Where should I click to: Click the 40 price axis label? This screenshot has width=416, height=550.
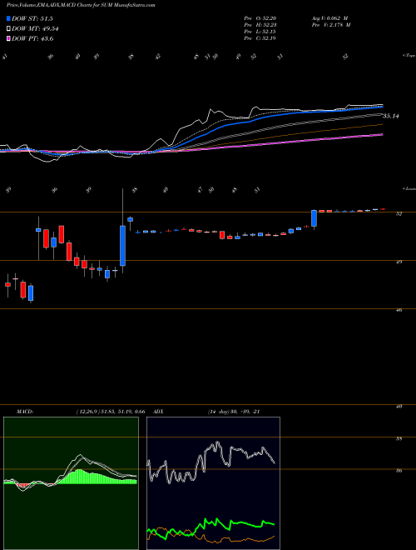(x=399, y=407)
